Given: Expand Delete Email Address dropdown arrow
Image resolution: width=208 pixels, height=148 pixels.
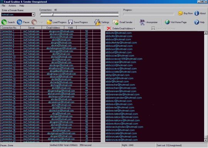Looking at the screenshot, I should (x=134, y=28).
